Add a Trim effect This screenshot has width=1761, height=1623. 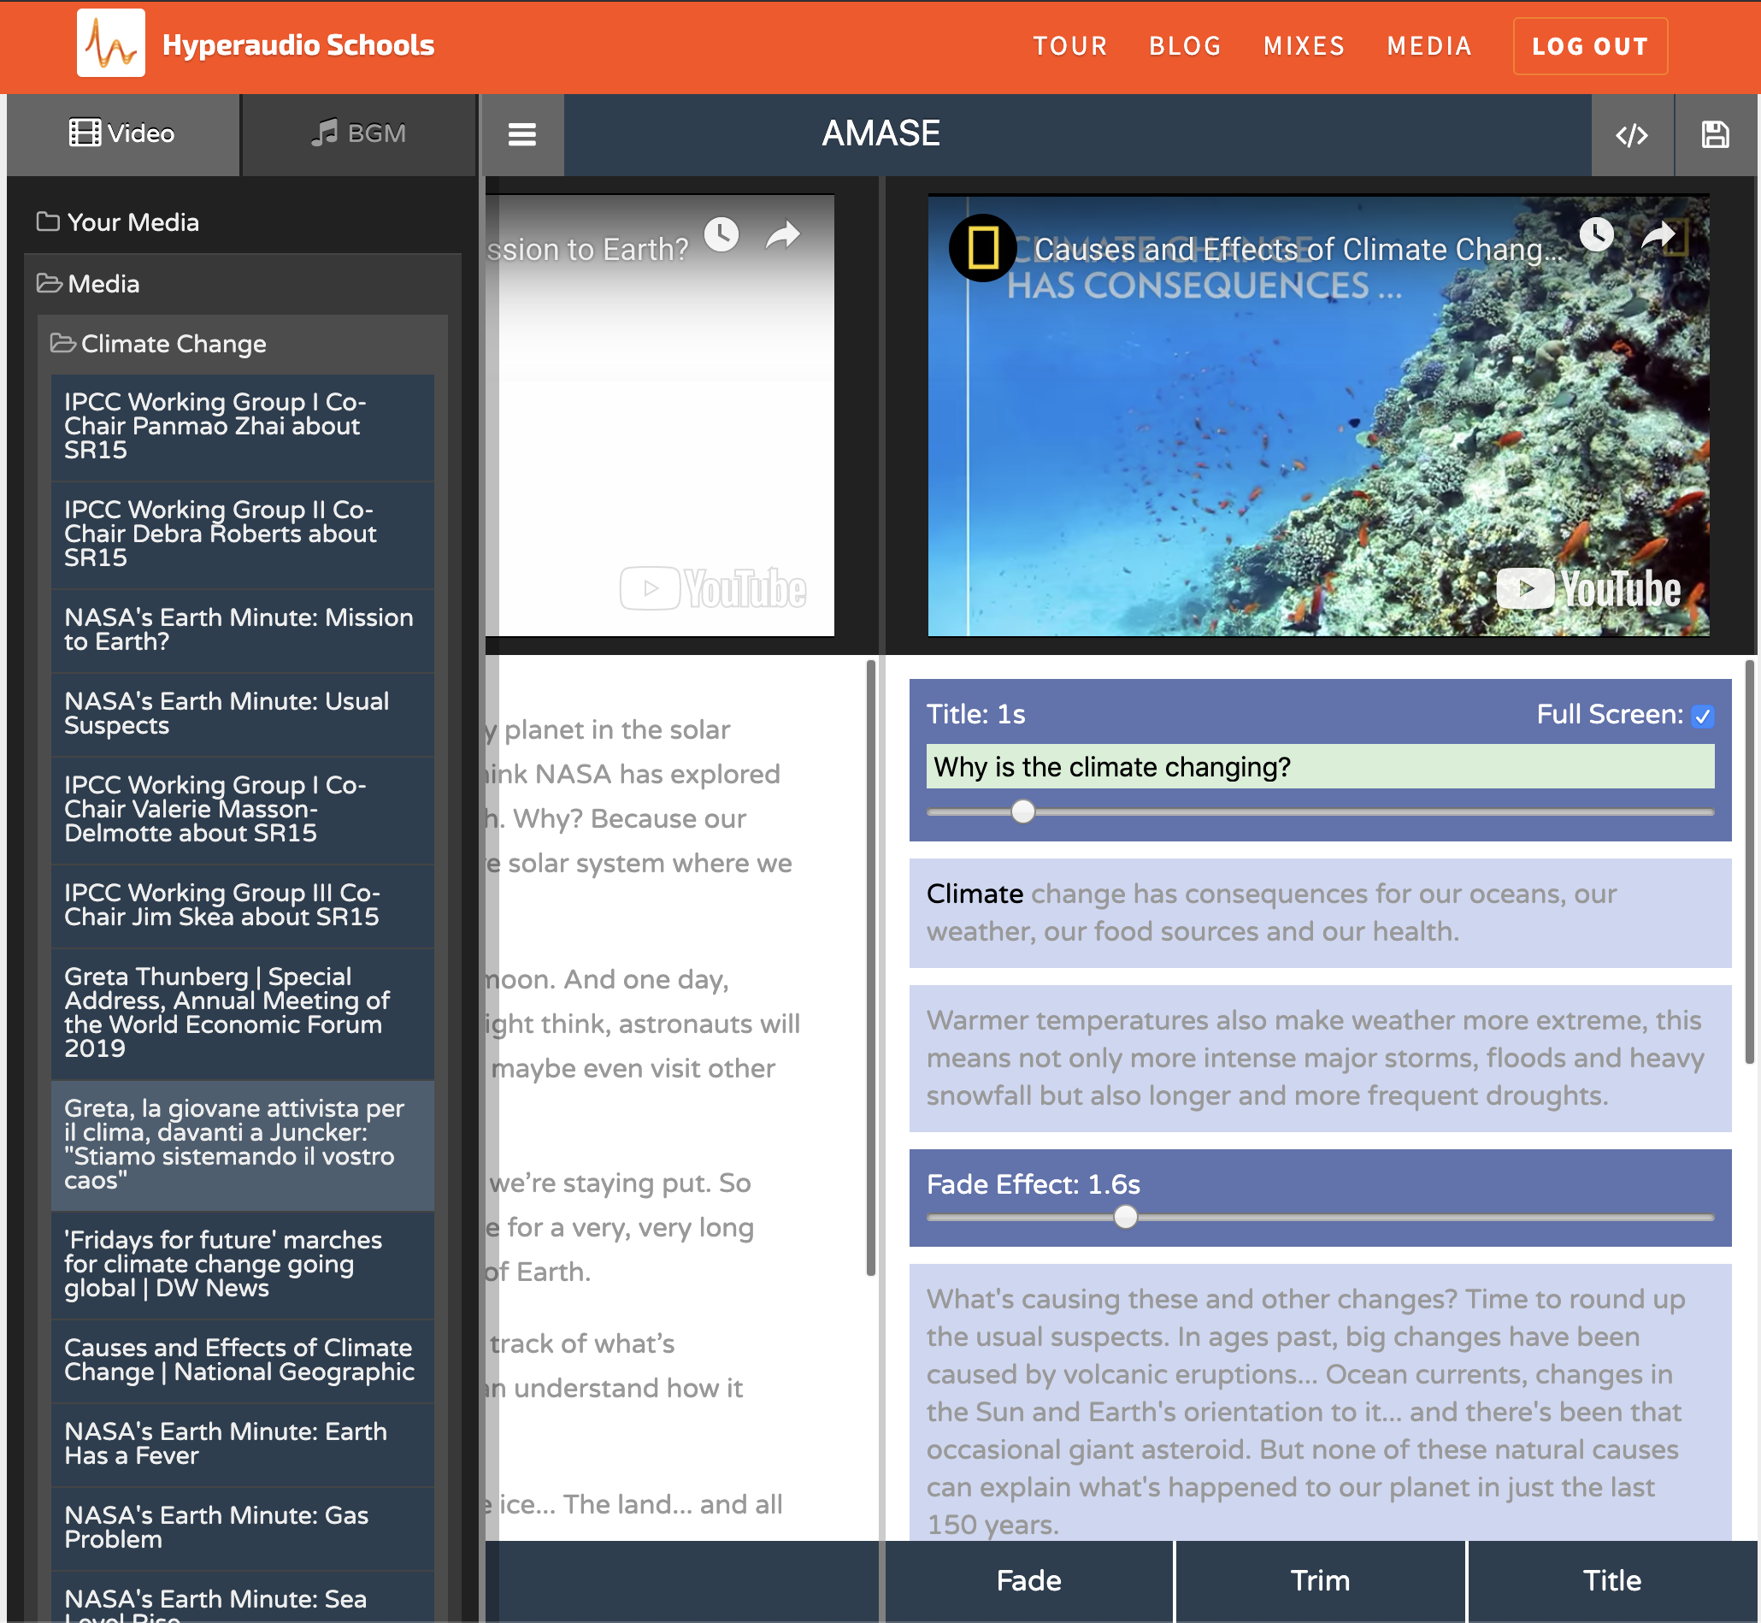pos(1320,1581)
